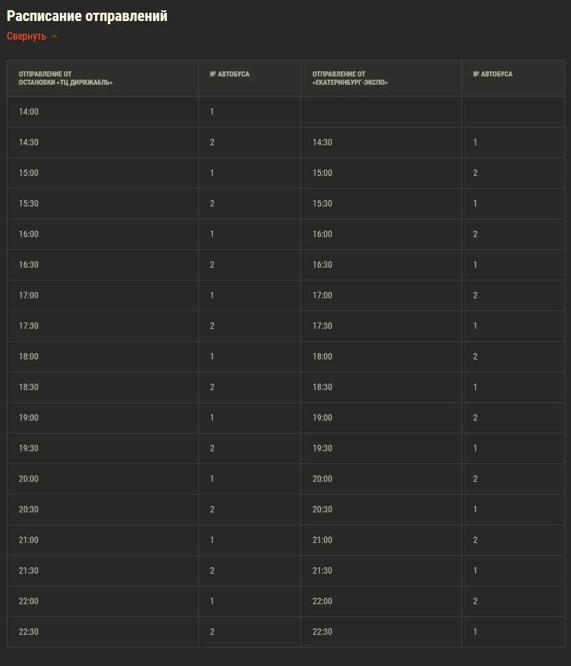
Task: Click 15:30 in the ТЦ Дирижабль column
Action: (x=29, y=204)
